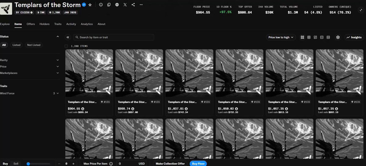366x166 pixels.
Task: Switch to compact table view icon
Action: coord(328,37)
